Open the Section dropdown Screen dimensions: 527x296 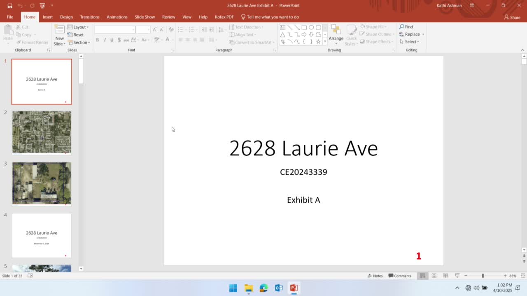tap(79, 42)
